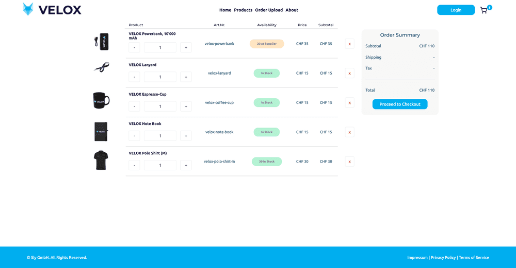Click the Lanyard quantity input field
The width and height of the screenshot is (516, 268).
click(160, 77)
